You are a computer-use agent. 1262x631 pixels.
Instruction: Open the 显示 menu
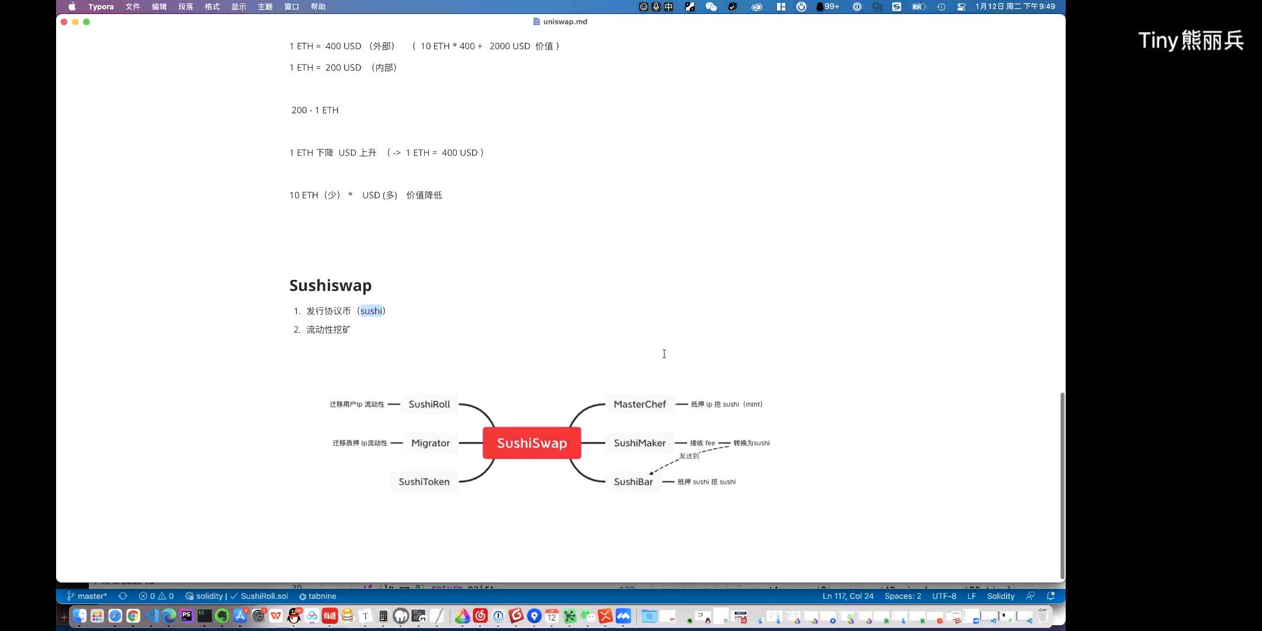click(x=238, y=7)
